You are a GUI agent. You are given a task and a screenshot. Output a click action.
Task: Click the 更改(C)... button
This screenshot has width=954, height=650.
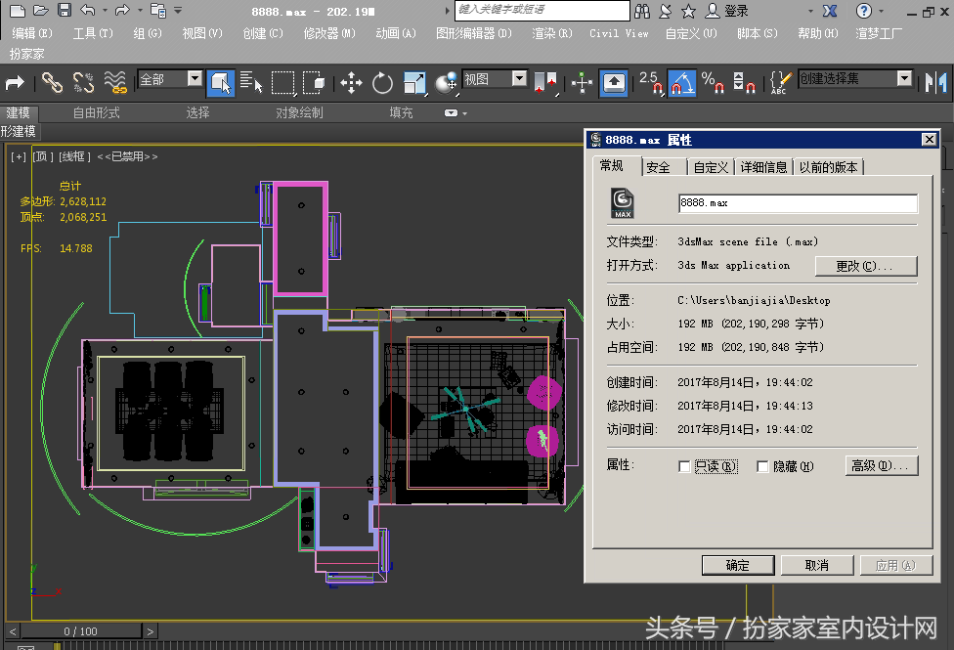click(866, 266)
